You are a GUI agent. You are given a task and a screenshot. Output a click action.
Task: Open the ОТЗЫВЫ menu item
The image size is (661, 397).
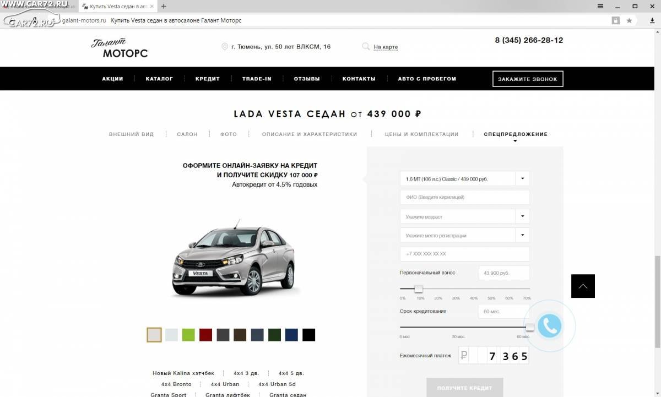307,79
